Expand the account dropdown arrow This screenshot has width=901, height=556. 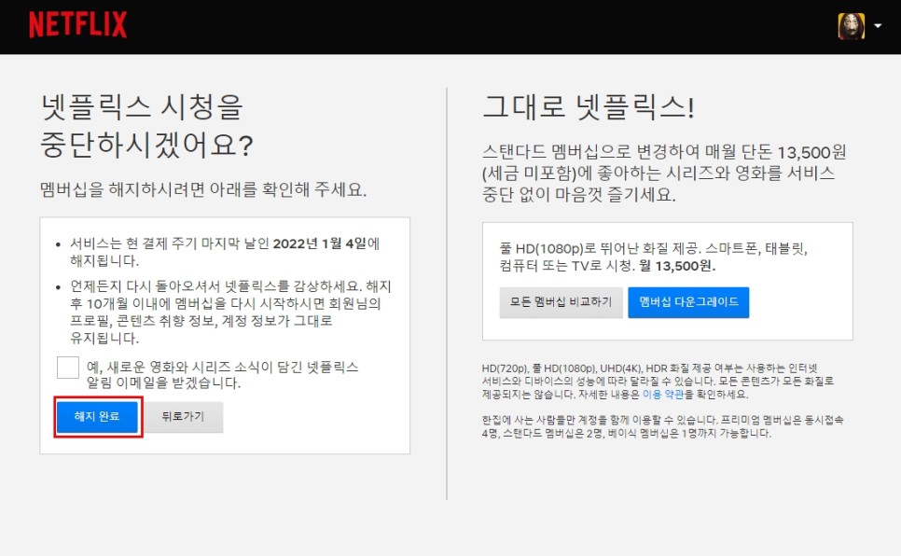(x=878, y=26)
